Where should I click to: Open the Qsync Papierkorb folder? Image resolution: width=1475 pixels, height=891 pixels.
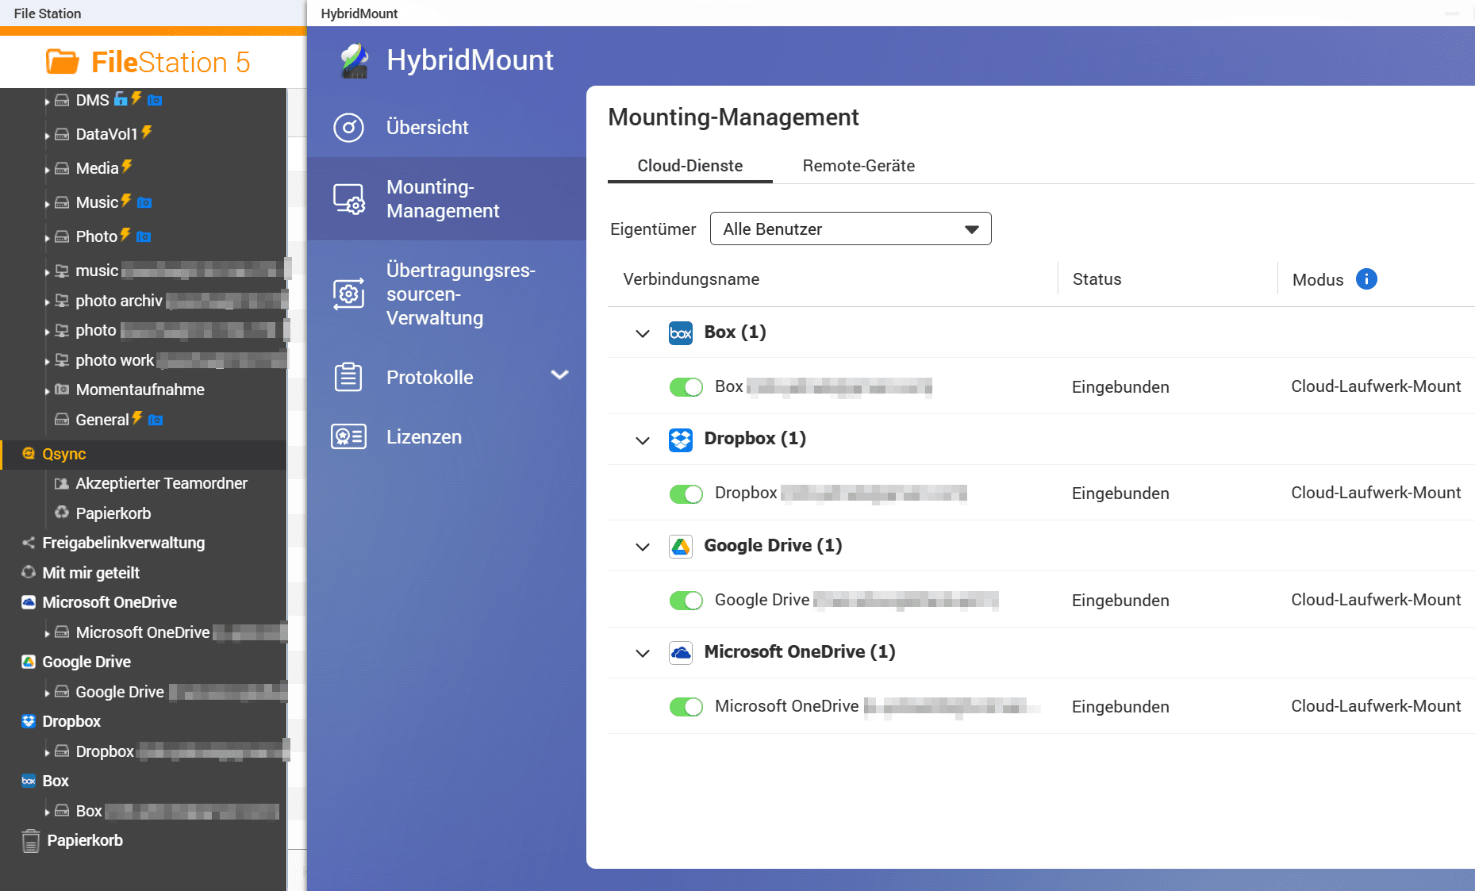[113, 513]
